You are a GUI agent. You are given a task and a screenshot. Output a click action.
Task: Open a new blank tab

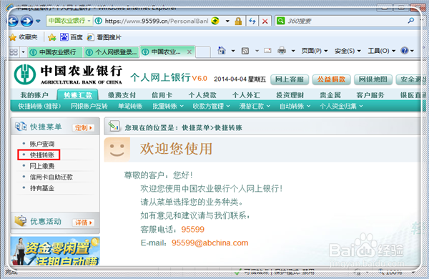(203, 52)
